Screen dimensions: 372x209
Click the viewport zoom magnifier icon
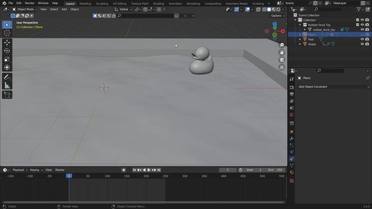coord(281,45)
